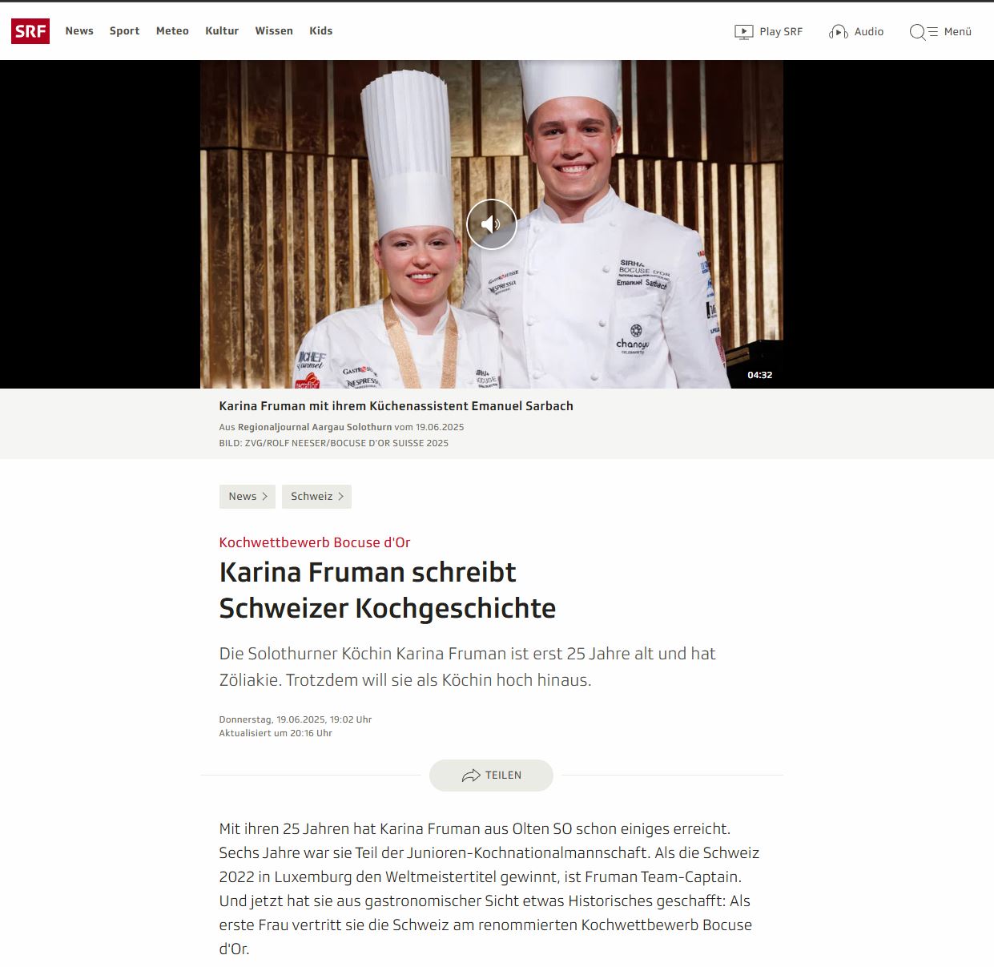Viewport: 994px width, 967px height.
Task: Open the Audio headphones icon
Action: [839, 32]
